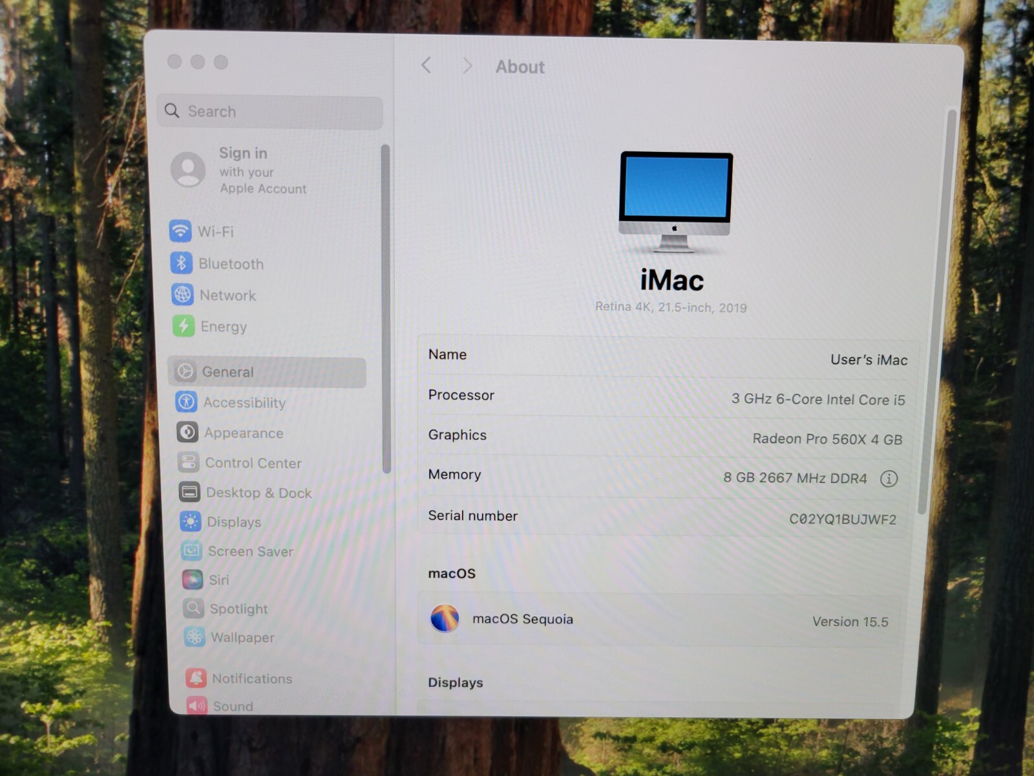Screen dimensions: 1034x776
Task: Click serial number C02YQ1BUJWF2
Action: point(843,519)
